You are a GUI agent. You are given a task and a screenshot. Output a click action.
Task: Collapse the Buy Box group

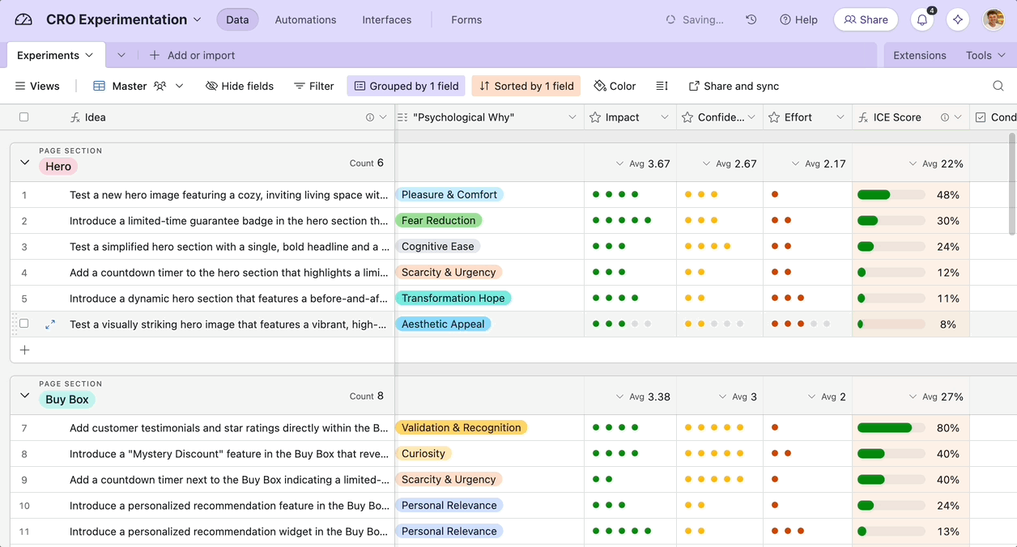point(24,396)
